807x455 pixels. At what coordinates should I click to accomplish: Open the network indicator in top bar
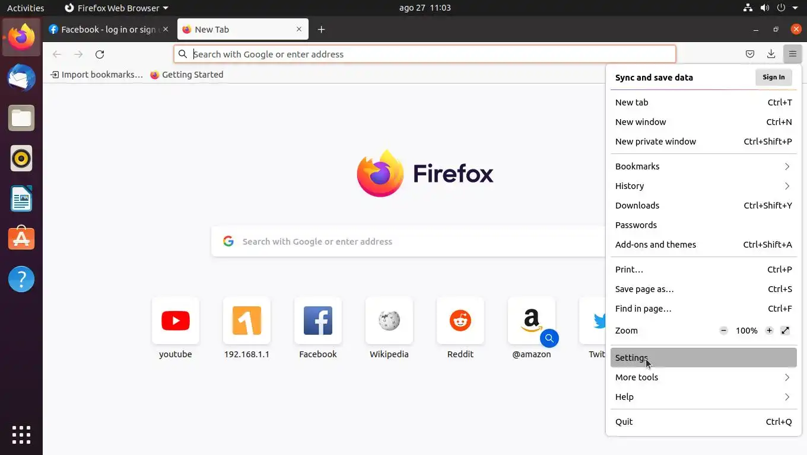click(748, 8)
